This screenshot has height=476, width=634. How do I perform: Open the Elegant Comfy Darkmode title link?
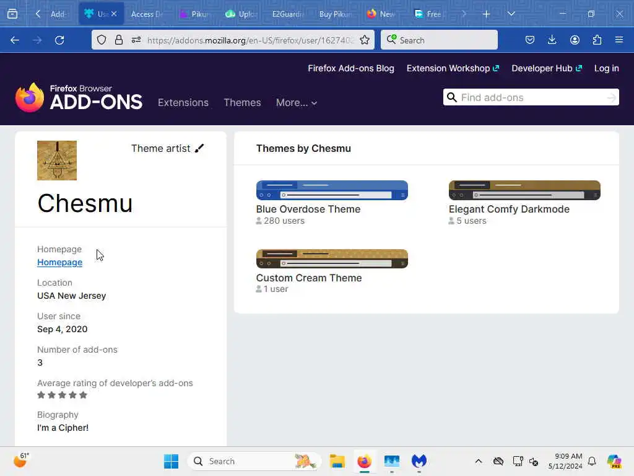tap(509, 209)
